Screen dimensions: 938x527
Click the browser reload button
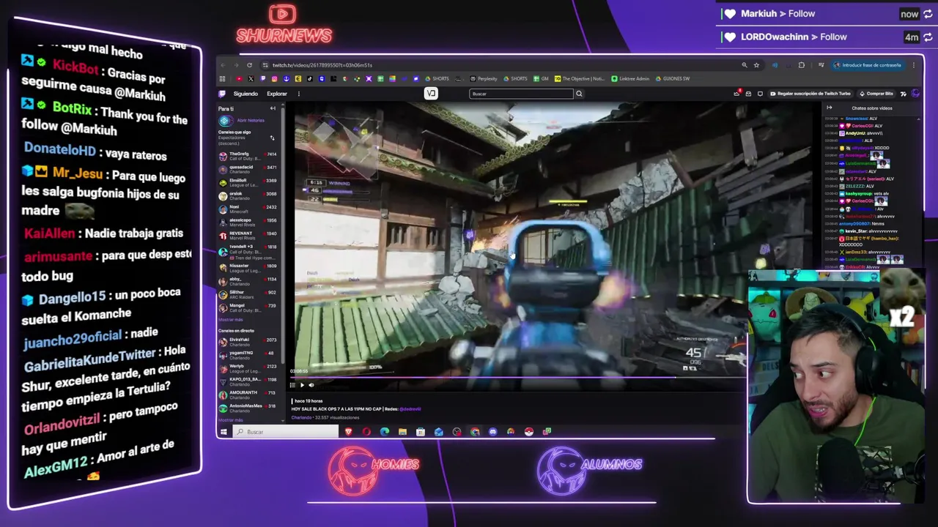[249, 65]
